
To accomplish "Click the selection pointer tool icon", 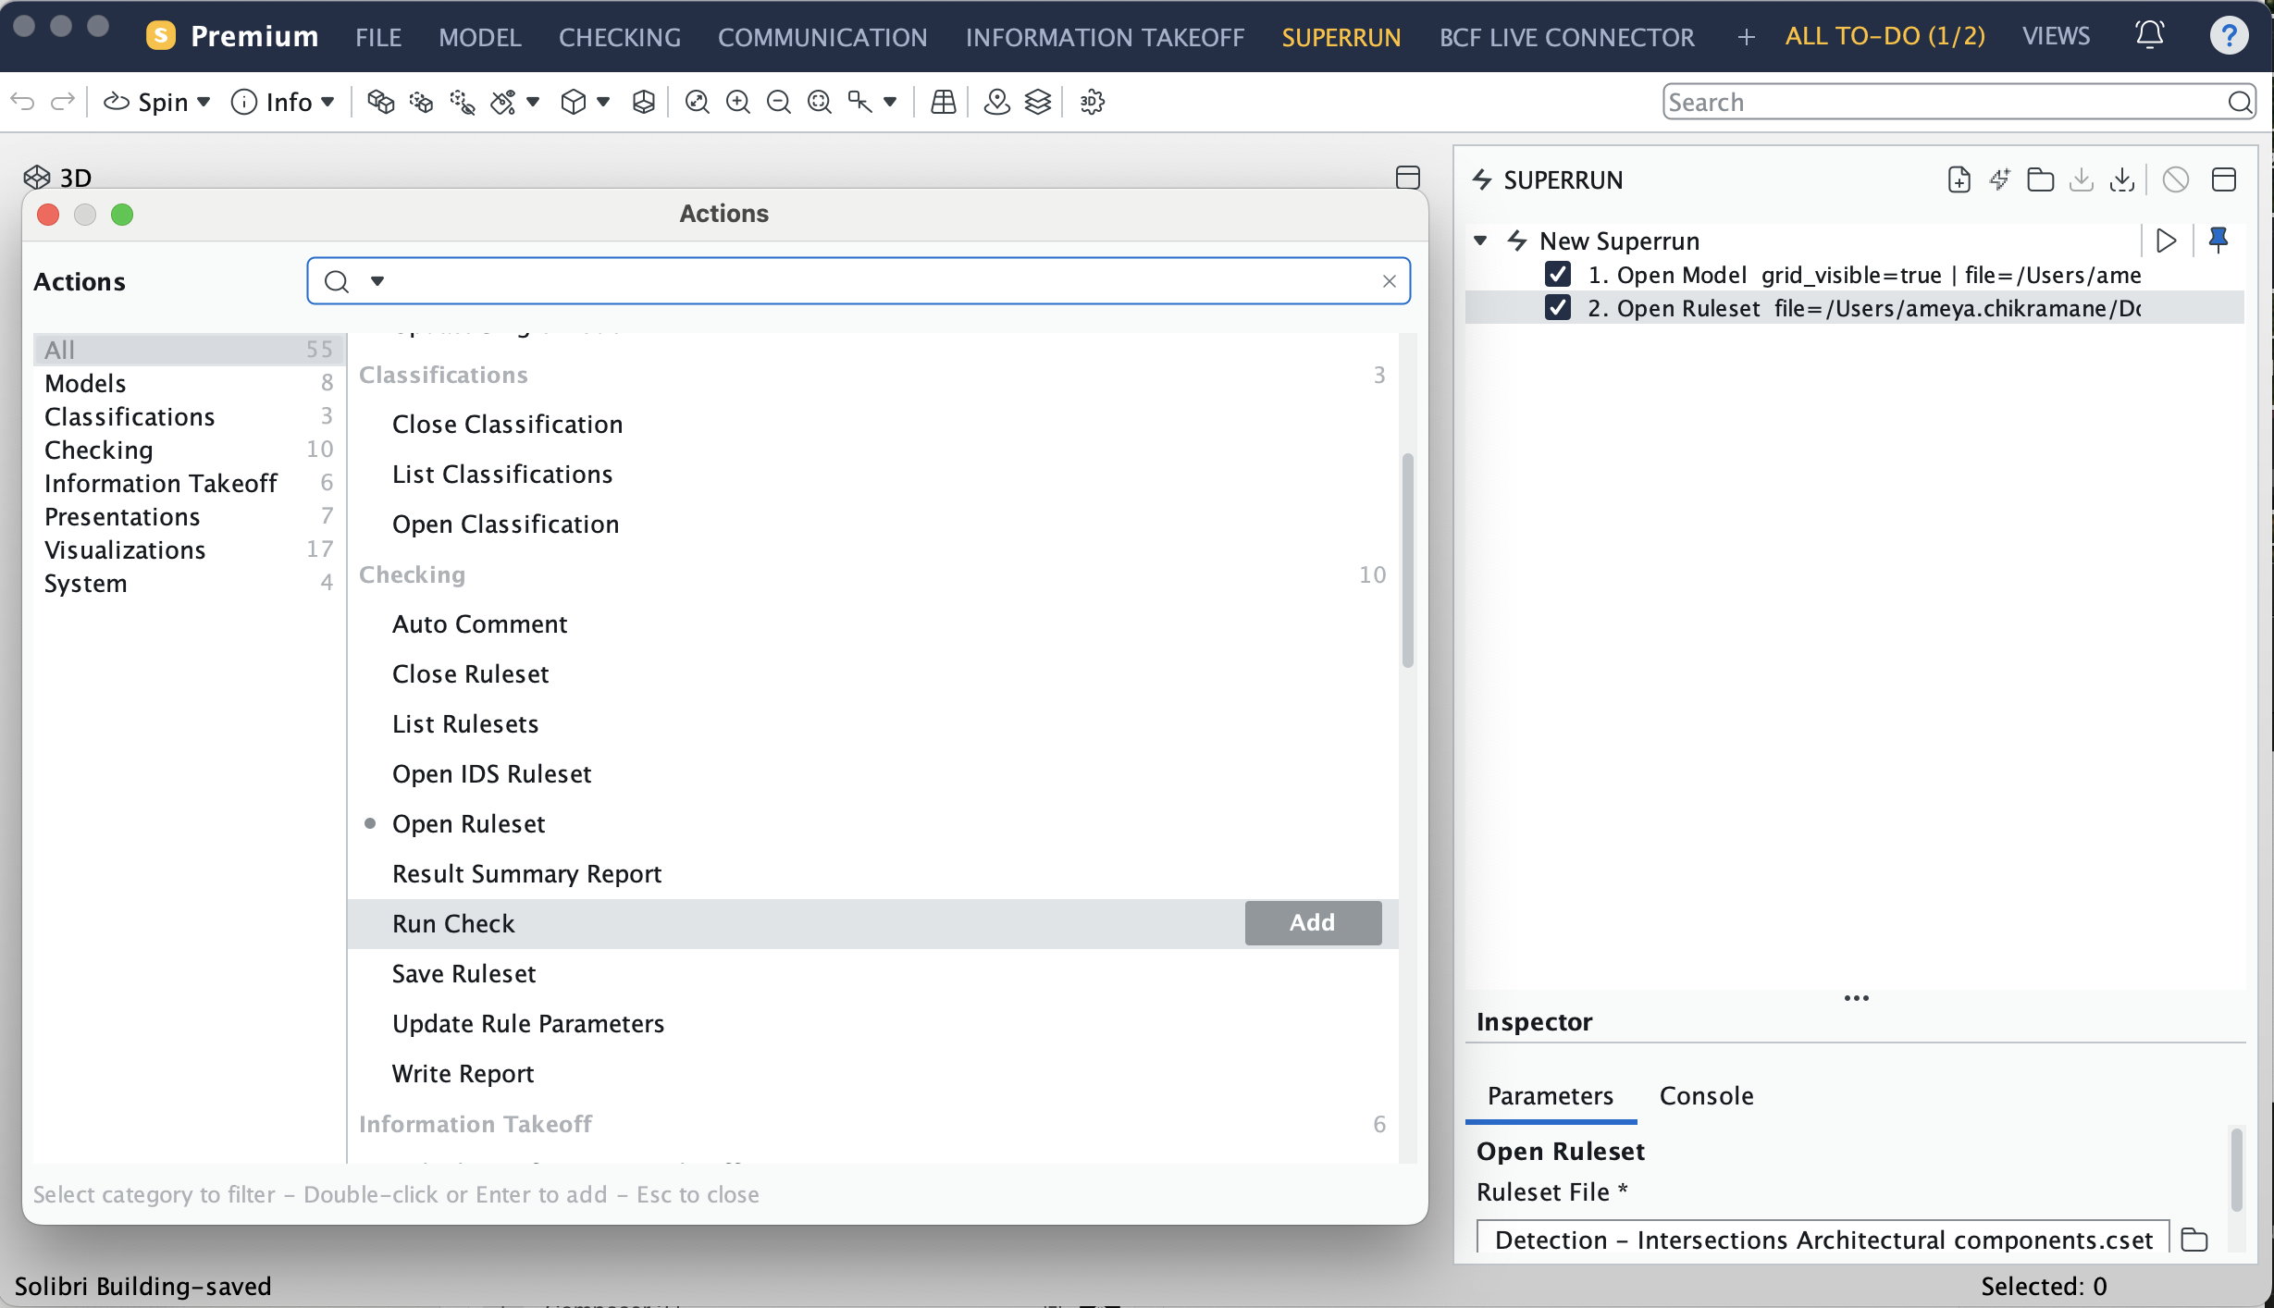I will (x=860, y=102).
